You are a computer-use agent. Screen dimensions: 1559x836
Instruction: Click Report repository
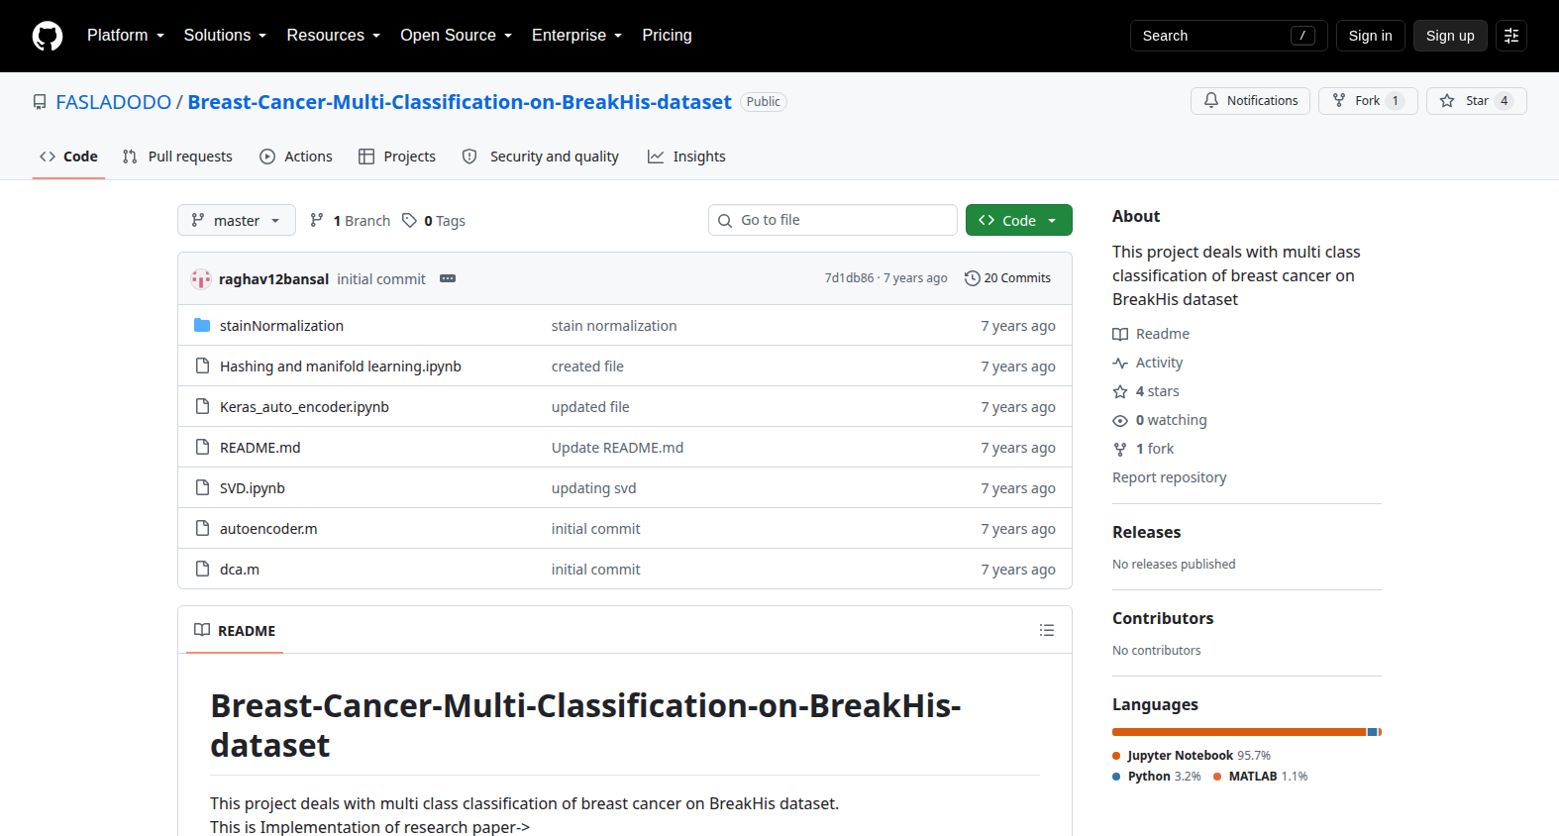pyautogui.click(x=1169, y=477)
